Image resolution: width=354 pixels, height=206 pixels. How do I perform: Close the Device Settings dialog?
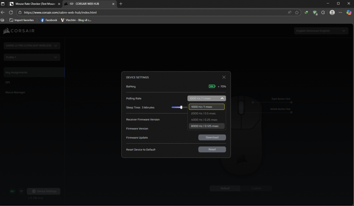pos(224,77)
